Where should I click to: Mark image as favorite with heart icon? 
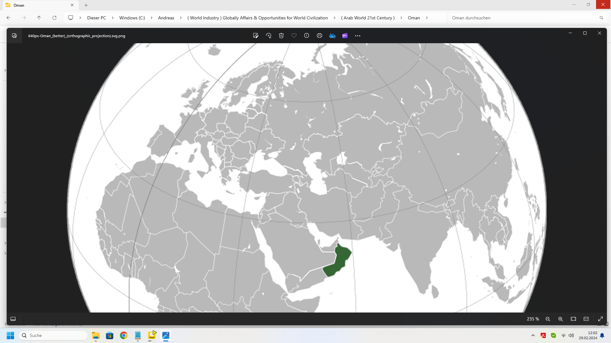(294, 36)
